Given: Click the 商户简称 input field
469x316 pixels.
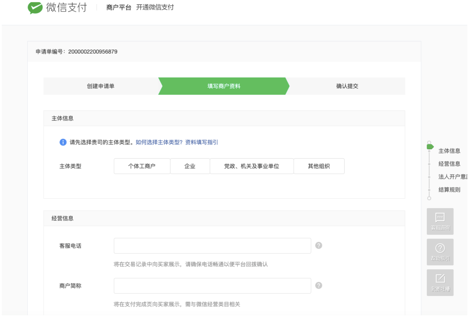Looking at the screenshot, I should coord(212,286).
